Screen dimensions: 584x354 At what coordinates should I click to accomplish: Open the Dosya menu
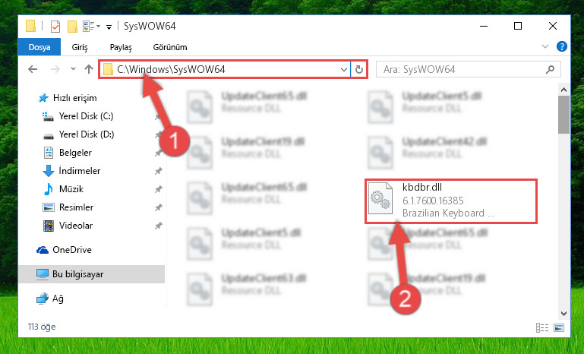coord(39,47)
